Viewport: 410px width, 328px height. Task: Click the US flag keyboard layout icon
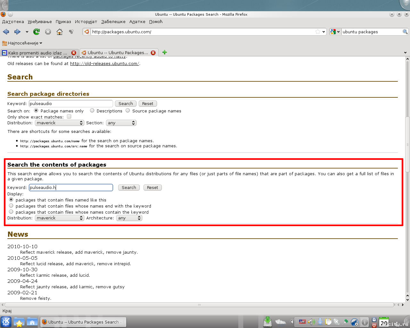coord(302,322)
